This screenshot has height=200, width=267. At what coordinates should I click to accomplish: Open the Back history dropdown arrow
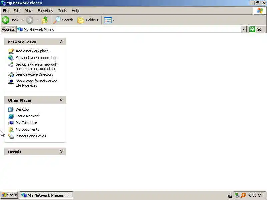click(x=22, y=20)
